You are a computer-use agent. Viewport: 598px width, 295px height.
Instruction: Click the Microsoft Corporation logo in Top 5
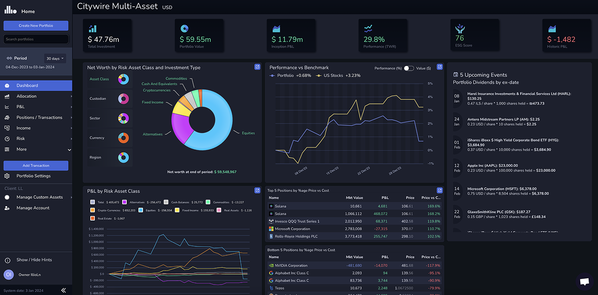(x=271, y=229)
